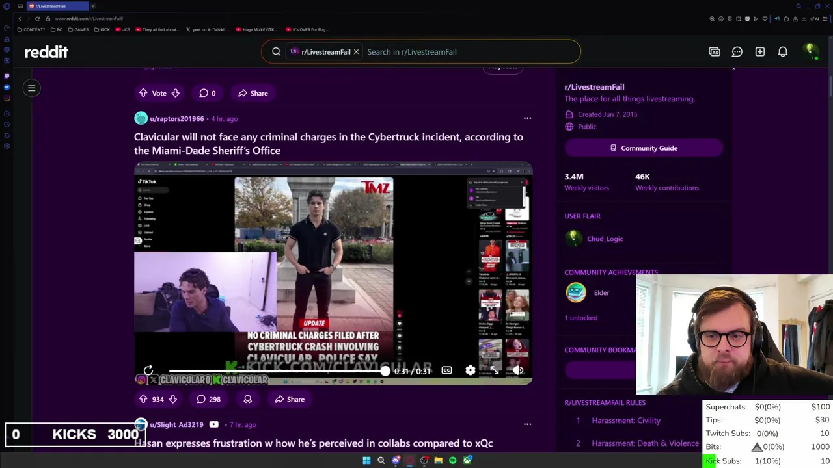
Task: Open Reddit chat
Action: (x=737, y=52)
